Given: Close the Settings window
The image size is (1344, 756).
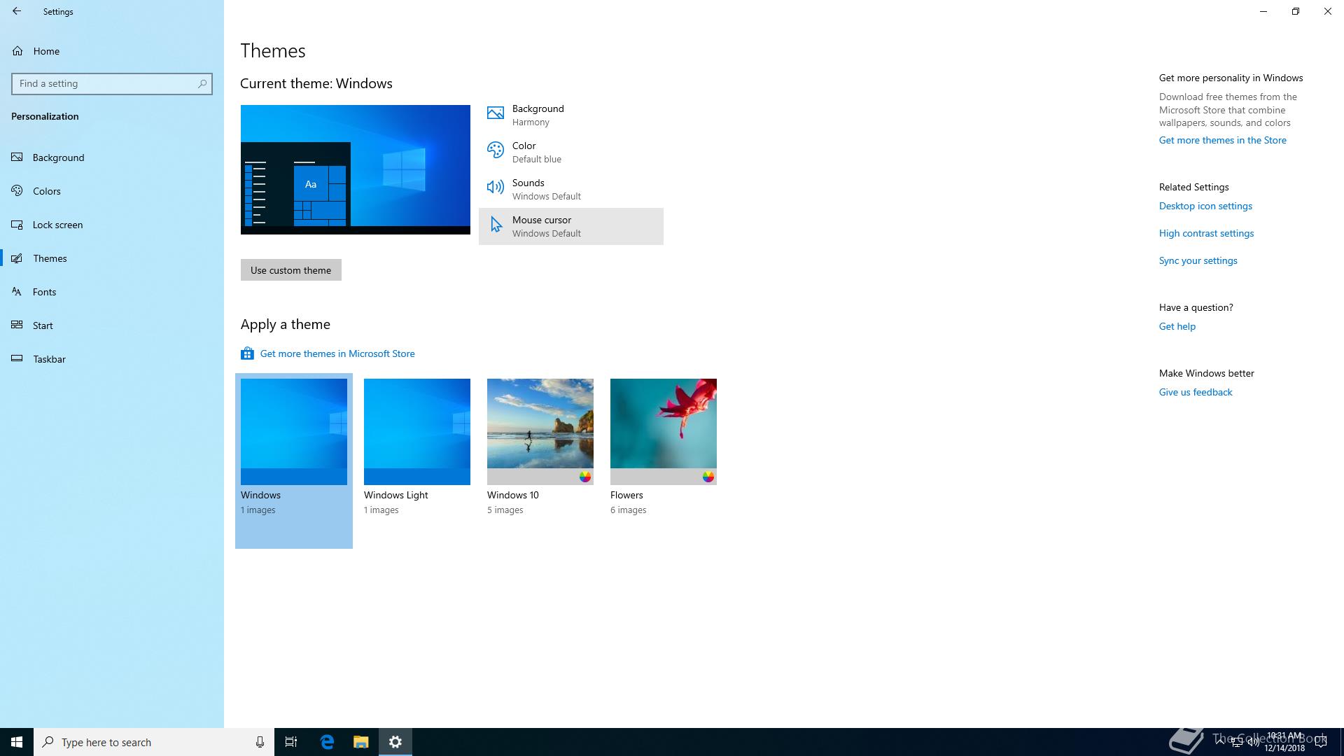Looking at the screenshot, I should coord(1328,11).
